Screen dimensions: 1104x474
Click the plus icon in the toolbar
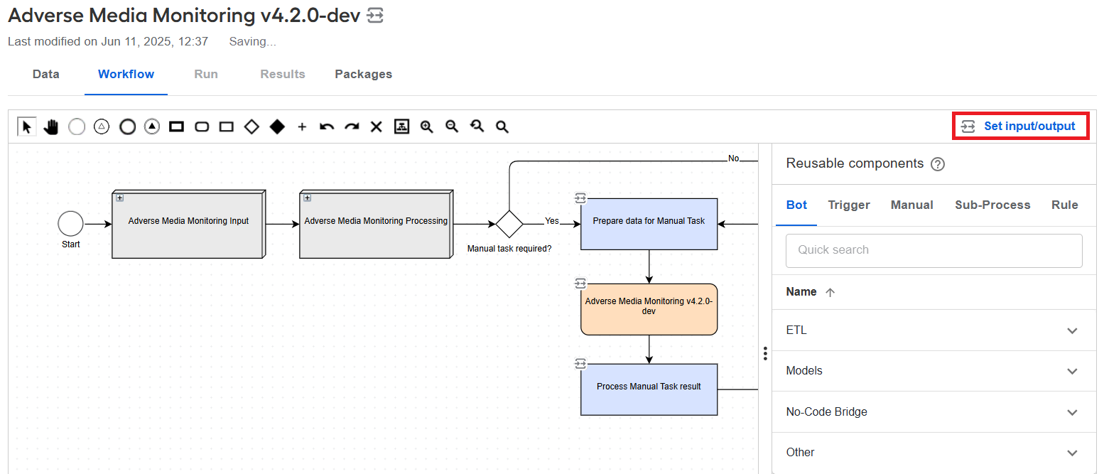302,126
